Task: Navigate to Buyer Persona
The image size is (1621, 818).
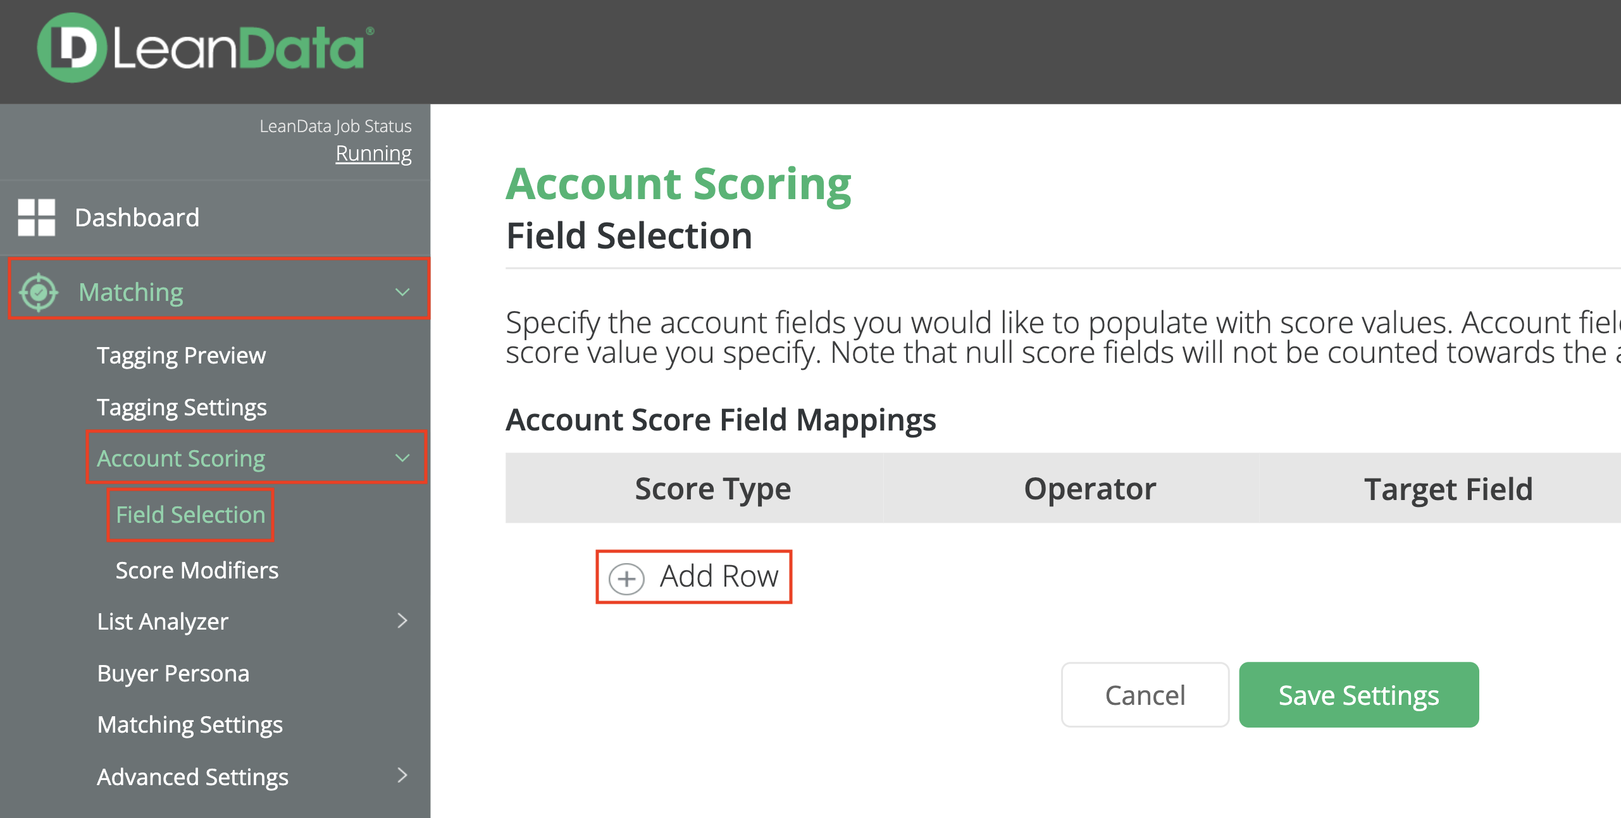Action: coord(173,673)
